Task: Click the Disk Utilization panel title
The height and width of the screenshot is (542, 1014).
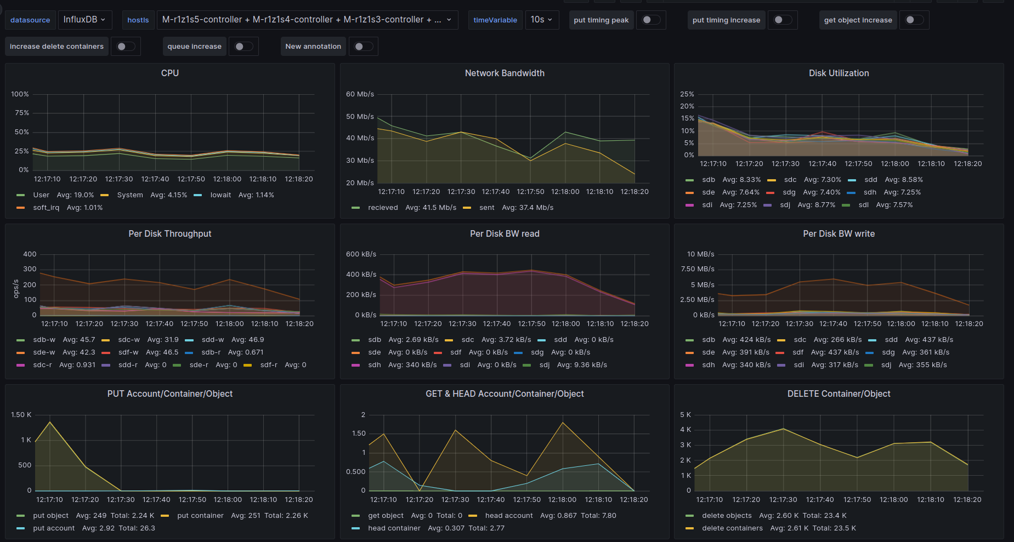Action: 838,73
